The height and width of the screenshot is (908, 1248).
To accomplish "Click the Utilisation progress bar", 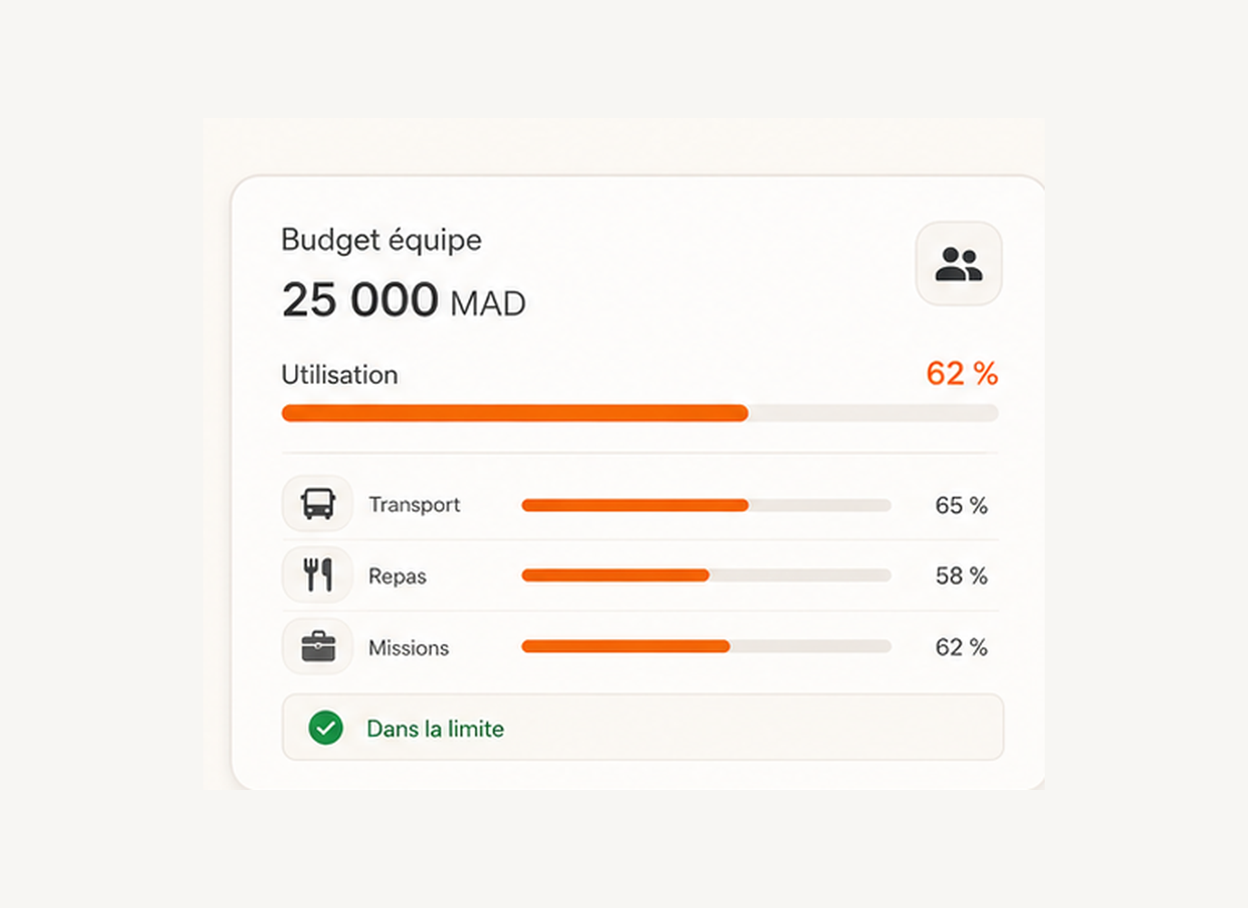I will [640, 413].
